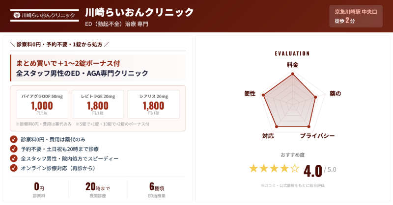
Task: Click the 川崎らいおんクリニック logo in header
Action: tap(44, 16)
